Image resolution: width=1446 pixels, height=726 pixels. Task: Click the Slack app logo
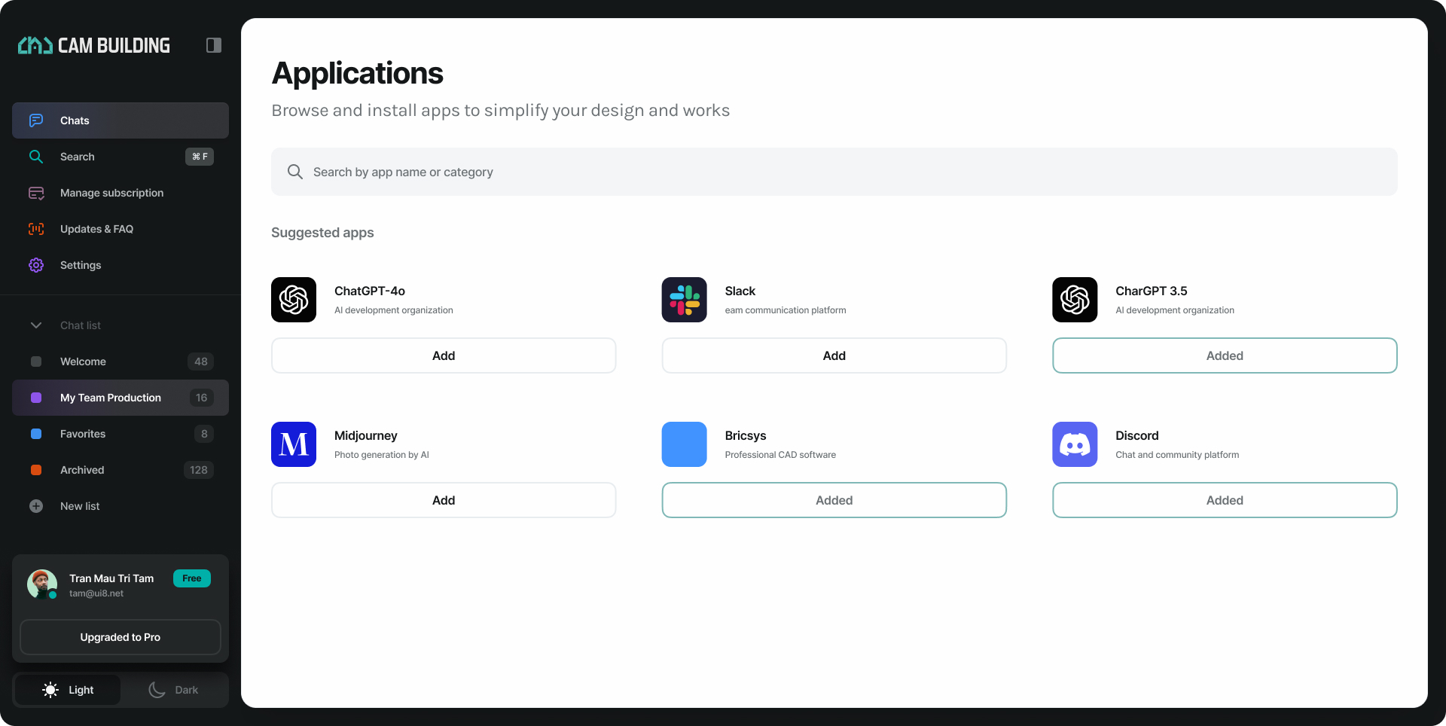(685, 300)
